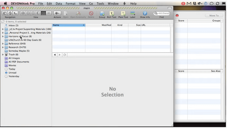Select LifeChurch.tv 60 Day Goals group

[25, 40]
